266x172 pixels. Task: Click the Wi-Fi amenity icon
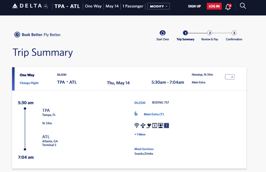coord(137,125)
